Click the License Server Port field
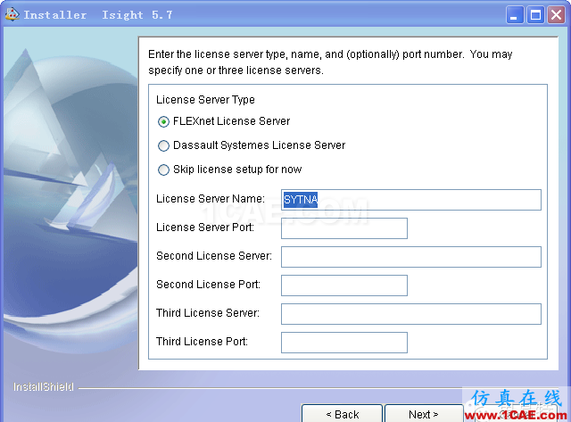The height and width of the screenshot is (422, 571). point(344,228)
